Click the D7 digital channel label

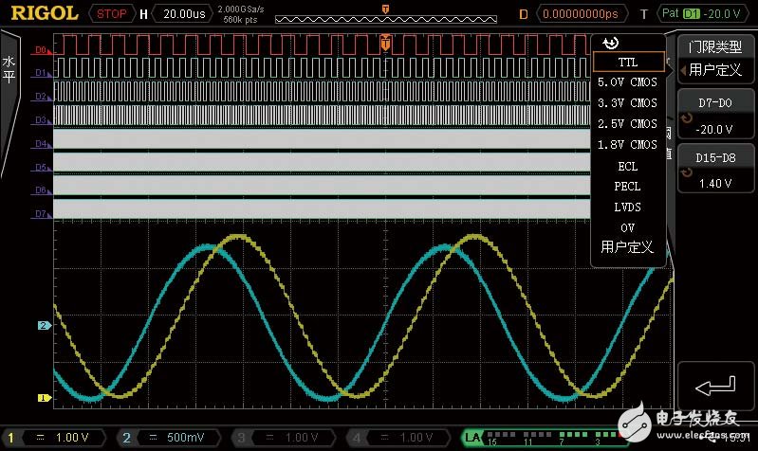41,214
